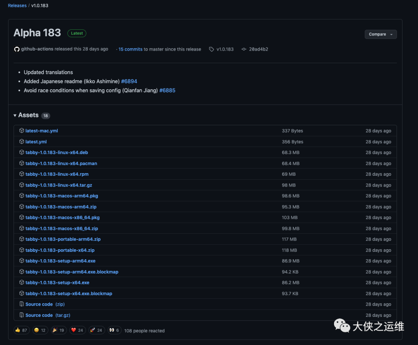
Task: Toggle the rocket reaction 24
Action: (x=96, y=330)
